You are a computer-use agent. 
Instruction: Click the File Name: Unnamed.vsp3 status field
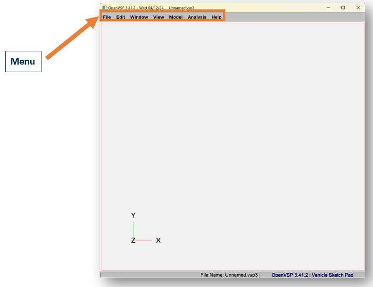[x=229, y=275]
